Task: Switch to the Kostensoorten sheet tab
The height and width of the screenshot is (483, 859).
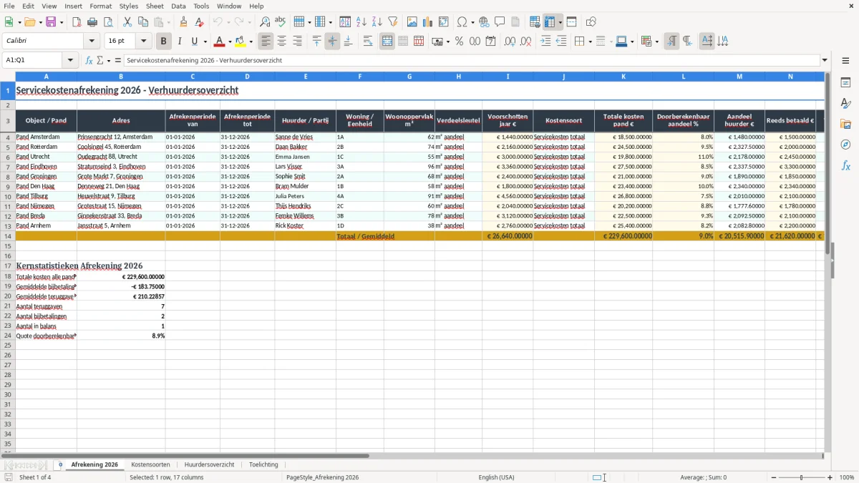Action: pyautogui.click(x=150, y=464)
